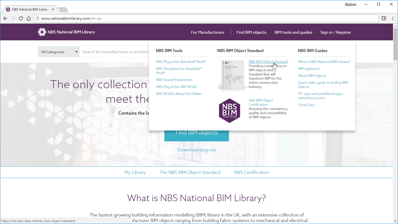The image size is (398, 224).
Task: Open the Find BIM objects menu
Action: coord(251,32)
